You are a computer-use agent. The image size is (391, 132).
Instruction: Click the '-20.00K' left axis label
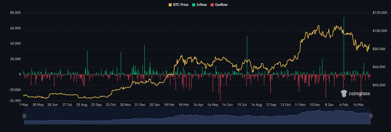15,90
